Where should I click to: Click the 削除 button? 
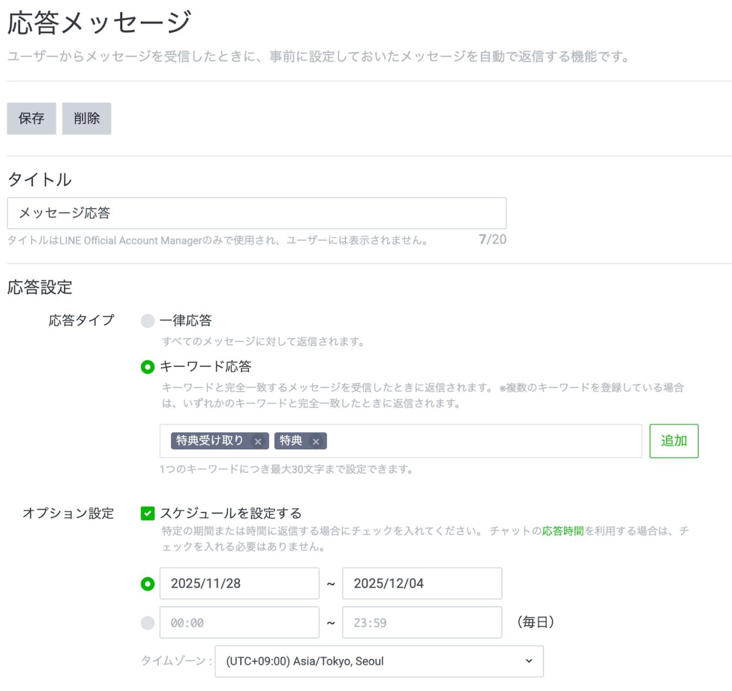[x=86, y=118]
